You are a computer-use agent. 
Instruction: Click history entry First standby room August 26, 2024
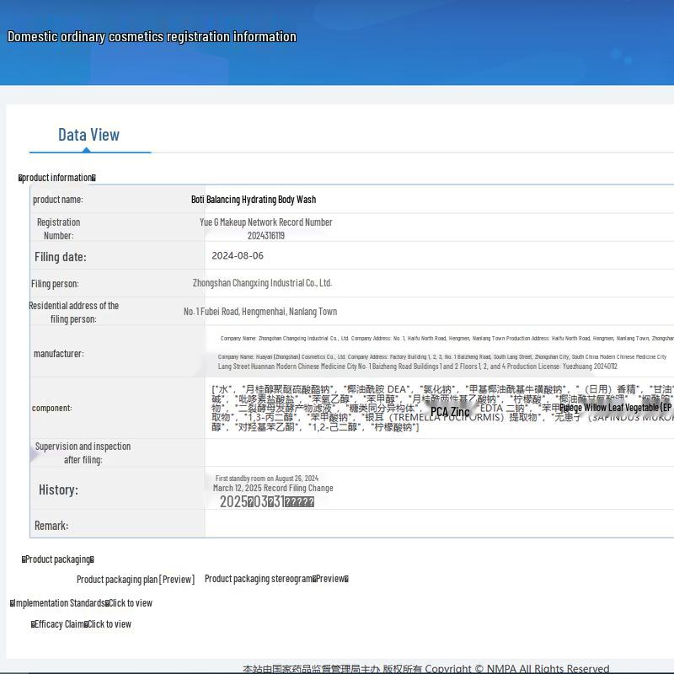pyautogui.click(x=267, y=478)
